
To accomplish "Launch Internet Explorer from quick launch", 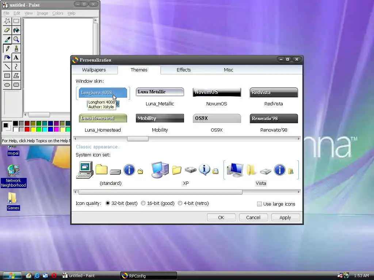I will coord(37,276).
